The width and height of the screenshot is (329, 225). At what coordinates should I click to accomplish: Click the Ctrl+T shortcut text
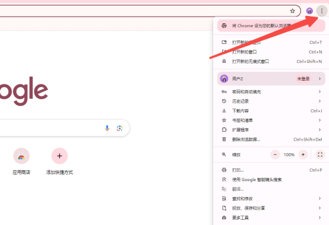click(315, 42)
